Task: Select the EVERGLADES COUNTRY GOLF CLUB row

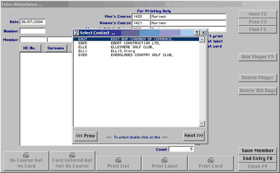Action: pos(137,55)
